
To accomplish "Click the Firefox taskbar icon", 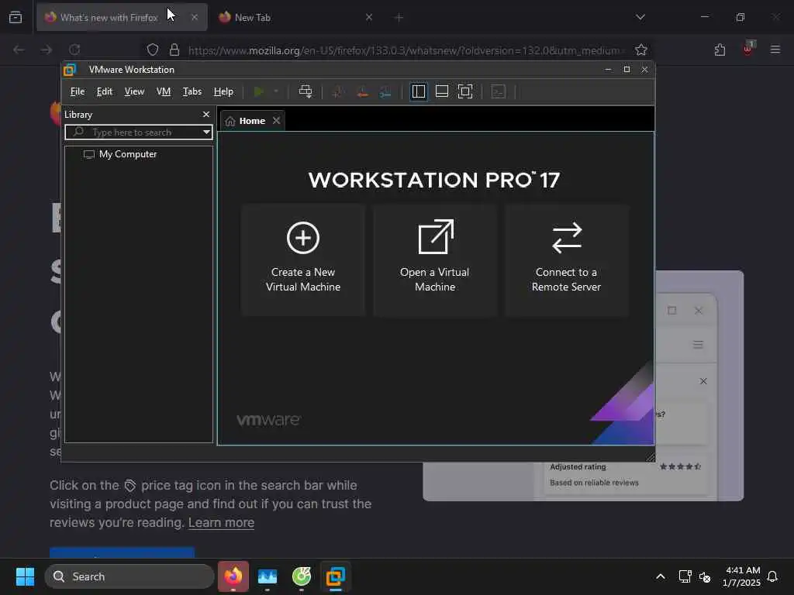I will pyautogui.click(x=233, y=576).
